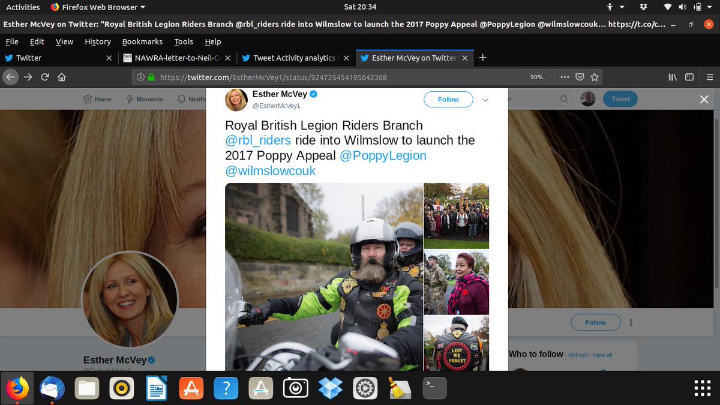Screen dimensions: 720x405
Task: Click the Twitter search magnifier icon
Action: (x=563, y=99)
